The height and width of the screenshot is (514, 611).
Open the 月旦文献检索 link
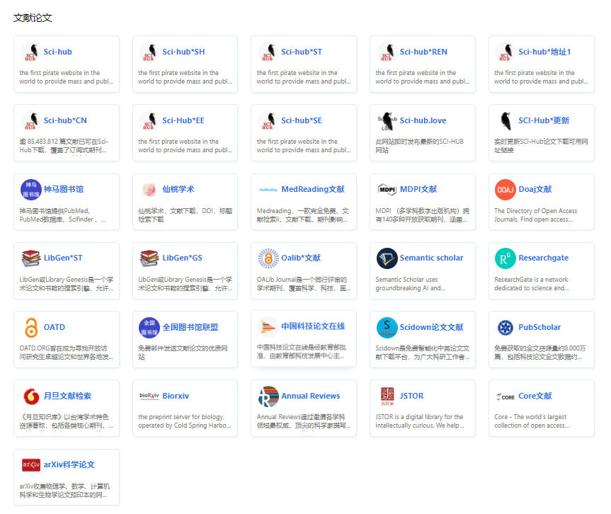click(67, 396)
